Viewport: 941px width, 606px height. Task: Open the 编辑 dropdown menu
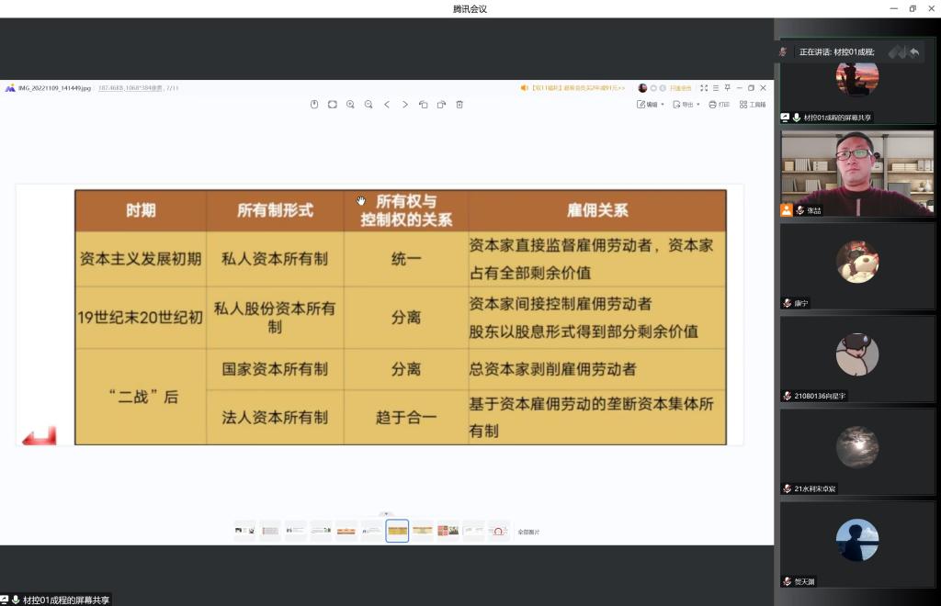pyautogui.click(x=651, y=105)
